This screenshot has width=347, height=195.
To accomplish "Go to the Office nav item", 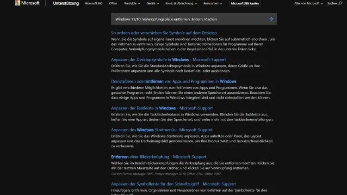I will (x=113, y=3).
